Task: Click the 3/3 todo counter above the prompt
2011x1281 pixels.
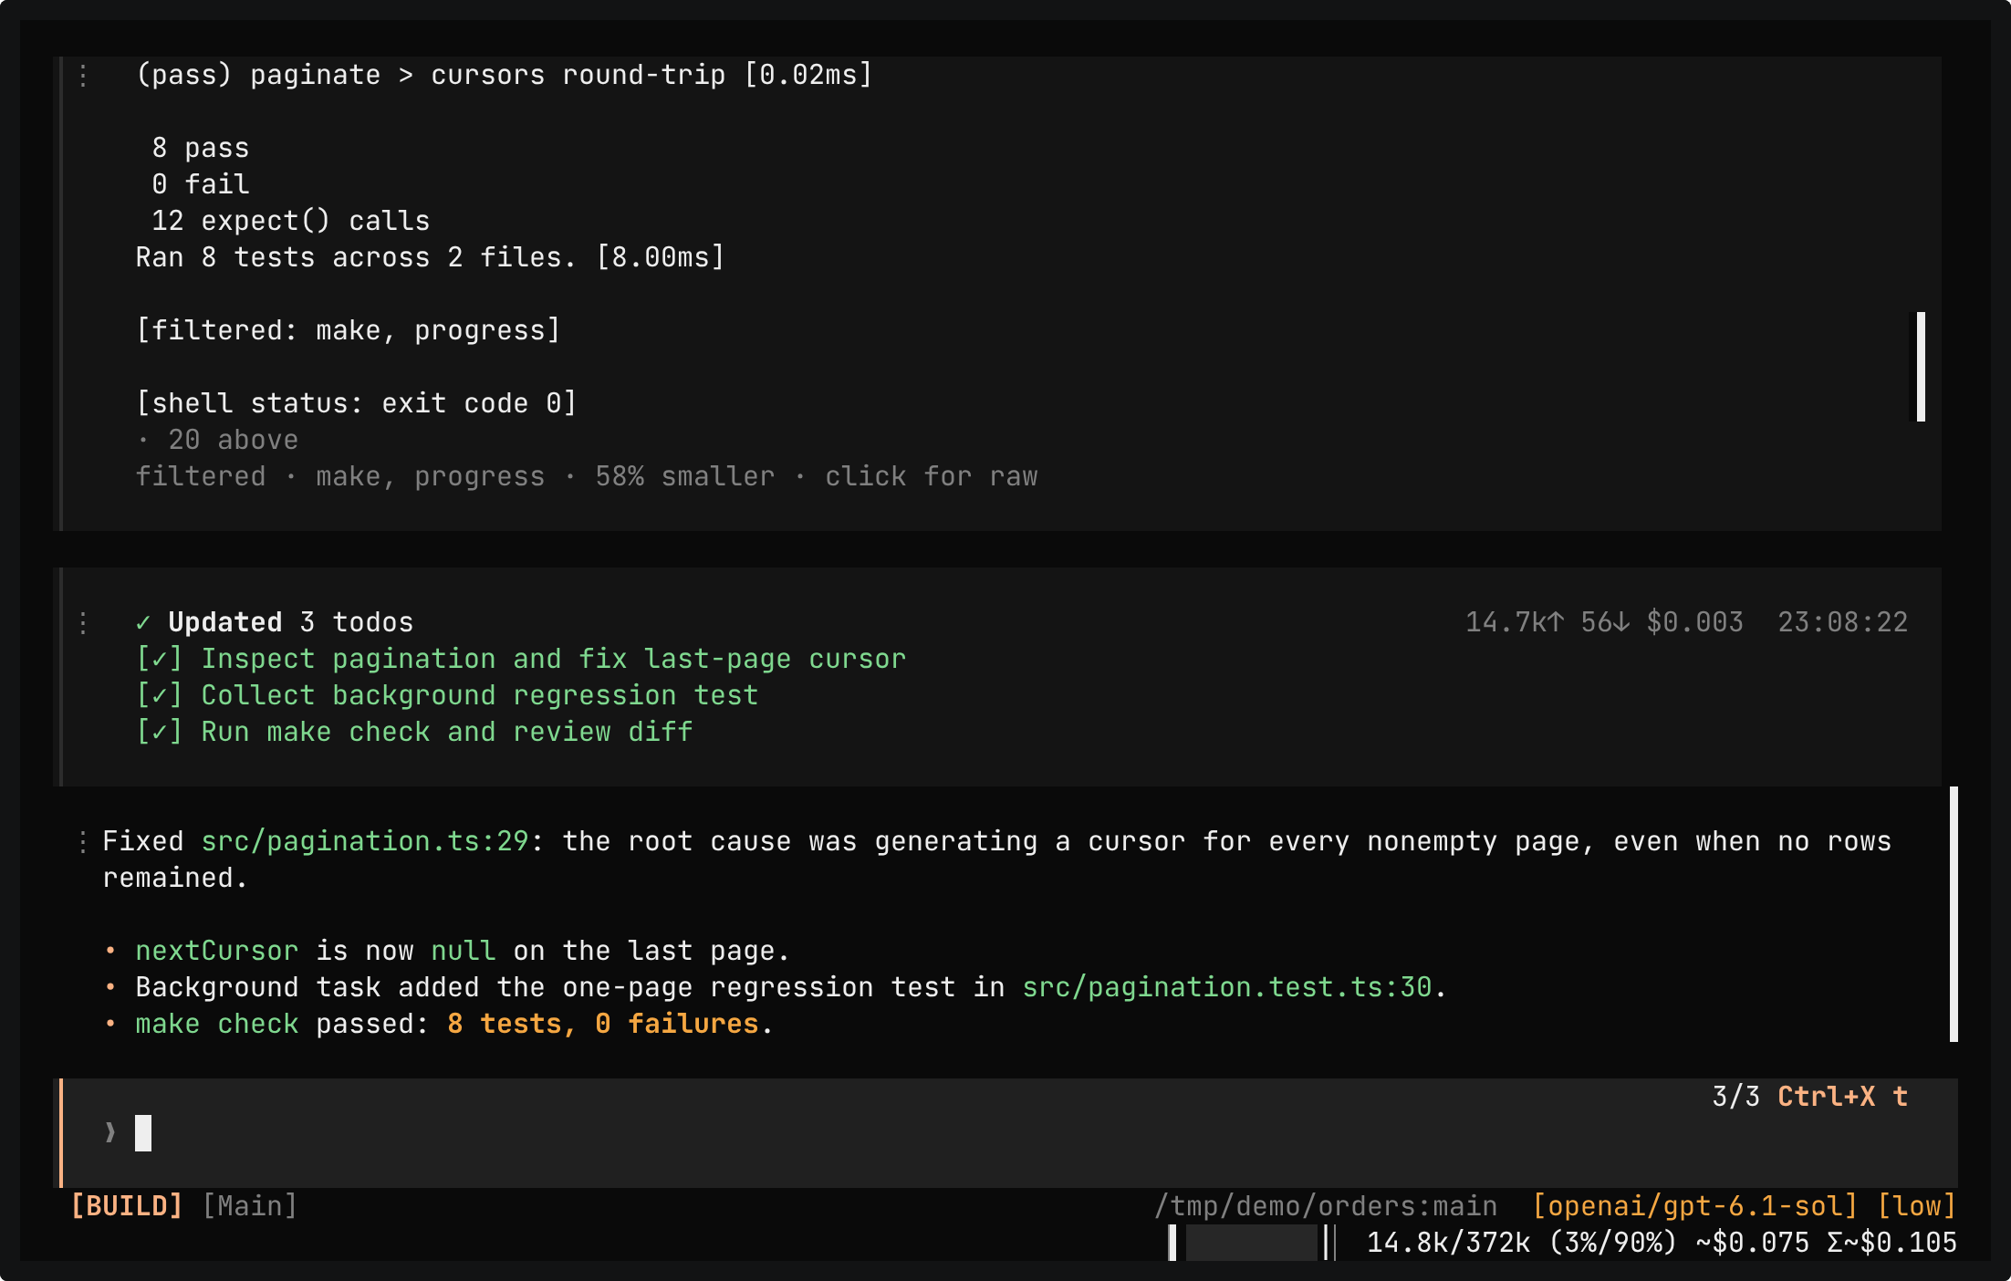Action: click(x=1736, y=1097)
